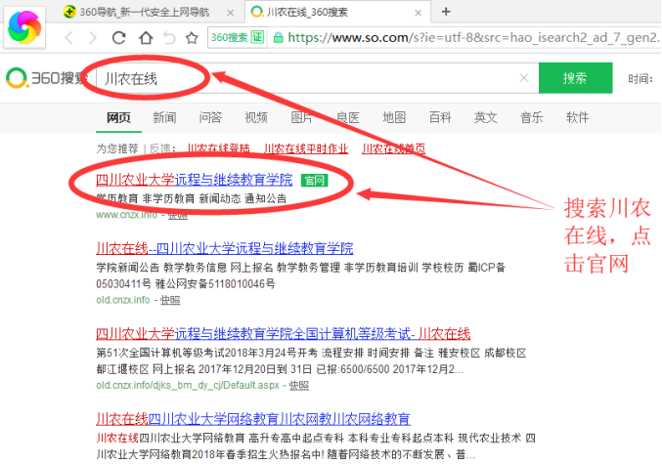Click the 时间 filter label
Image resolution: width=662 pixels, height=464 pixels.
640,79
